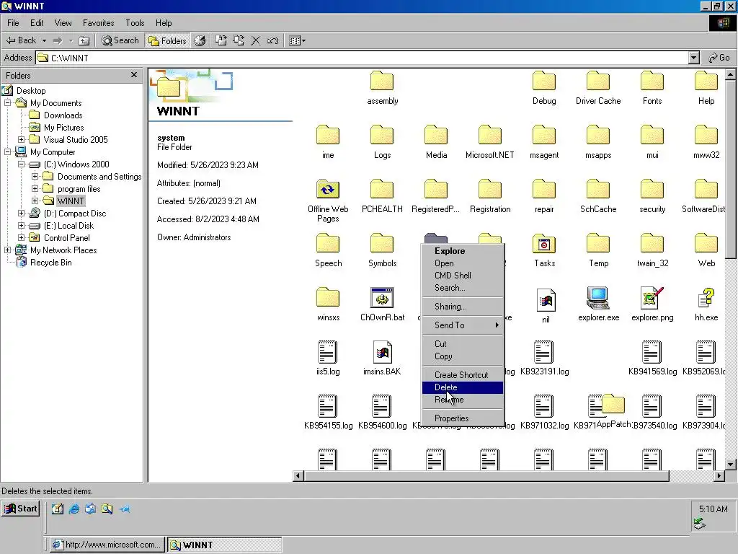This screenshot has width=738, height=554.
Task: Open Send To submenu in context menu
Action: (x=463, y=325)
